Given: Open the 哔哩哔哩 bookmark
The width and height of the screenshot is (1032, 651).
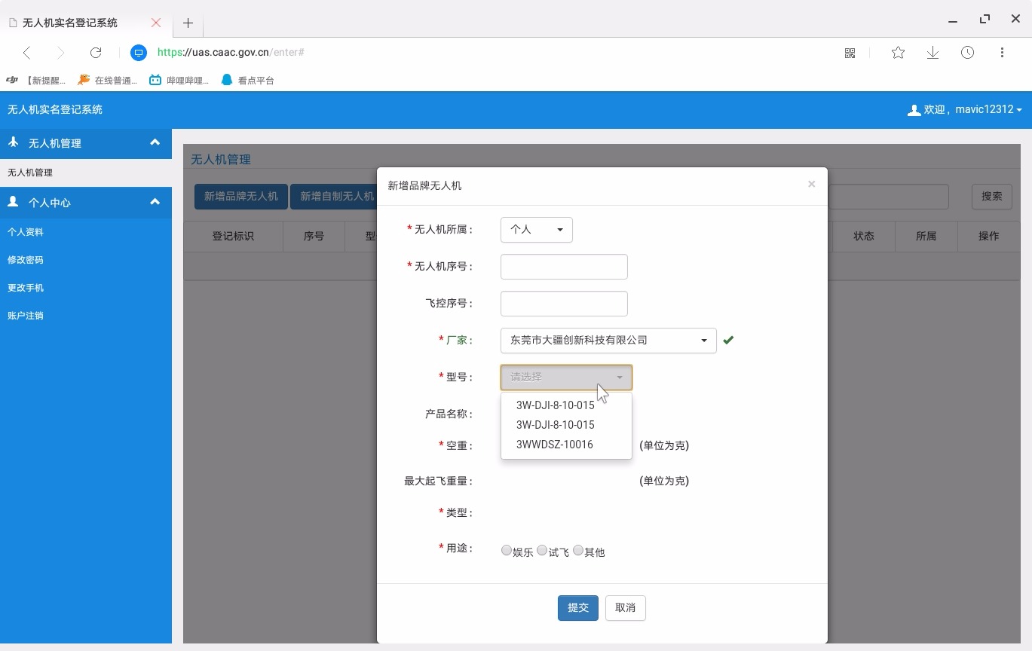Looking at the screenshot, I should point(179,80).
